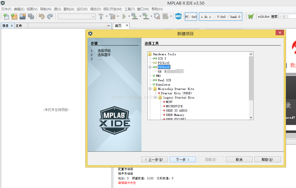This screenshot has height=188, width=296.
Task: Click the Read Device Memory icon
Action: pyautogui.click(x=146, y=17)
